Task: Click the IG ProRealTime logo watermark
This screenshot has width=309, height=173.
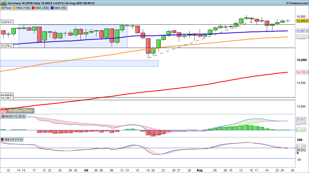Action: tap(17, 111)
